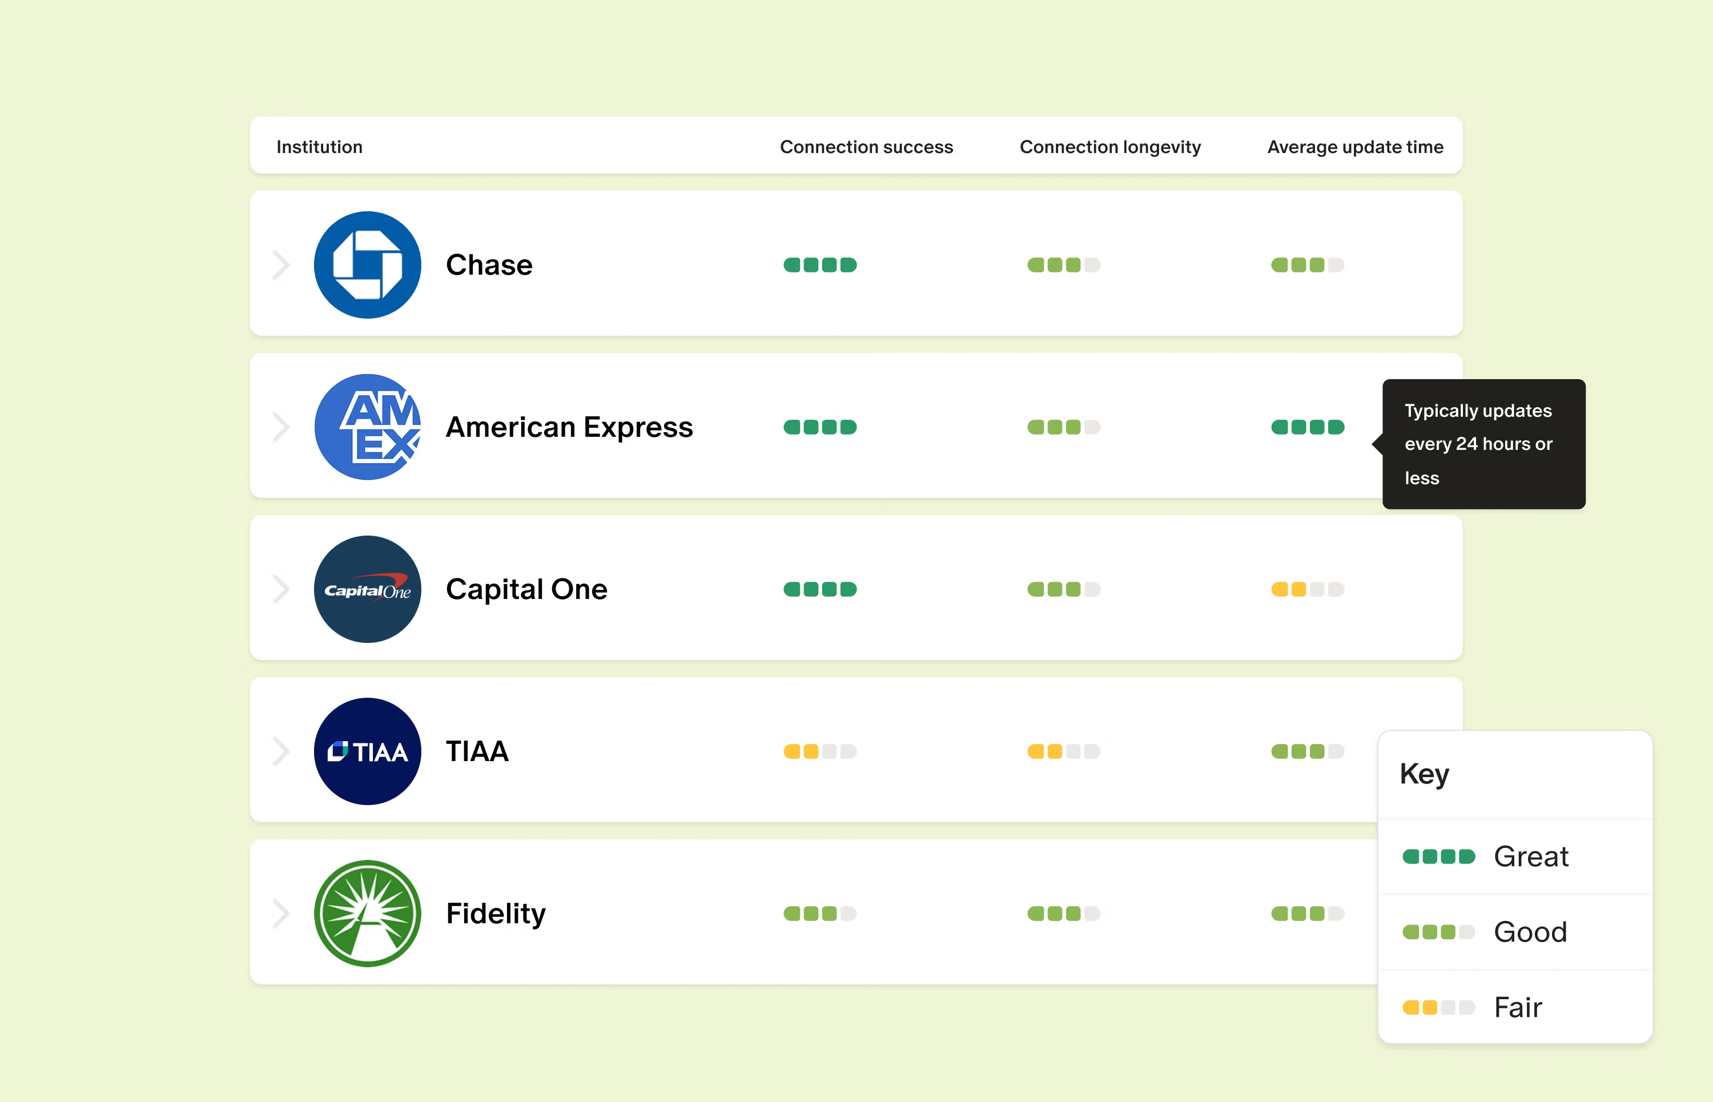Click American Express average update time indicator
1713x1102 pixels.
(1307, 427)
